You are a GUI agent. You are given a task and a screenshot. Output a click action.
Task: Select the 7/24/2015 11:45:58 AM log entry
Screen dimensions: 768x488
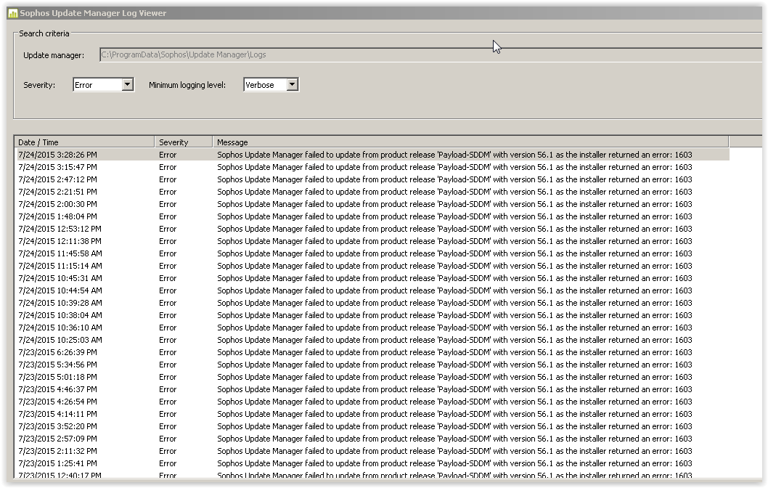pyautogui.click(x=372, y=253)
